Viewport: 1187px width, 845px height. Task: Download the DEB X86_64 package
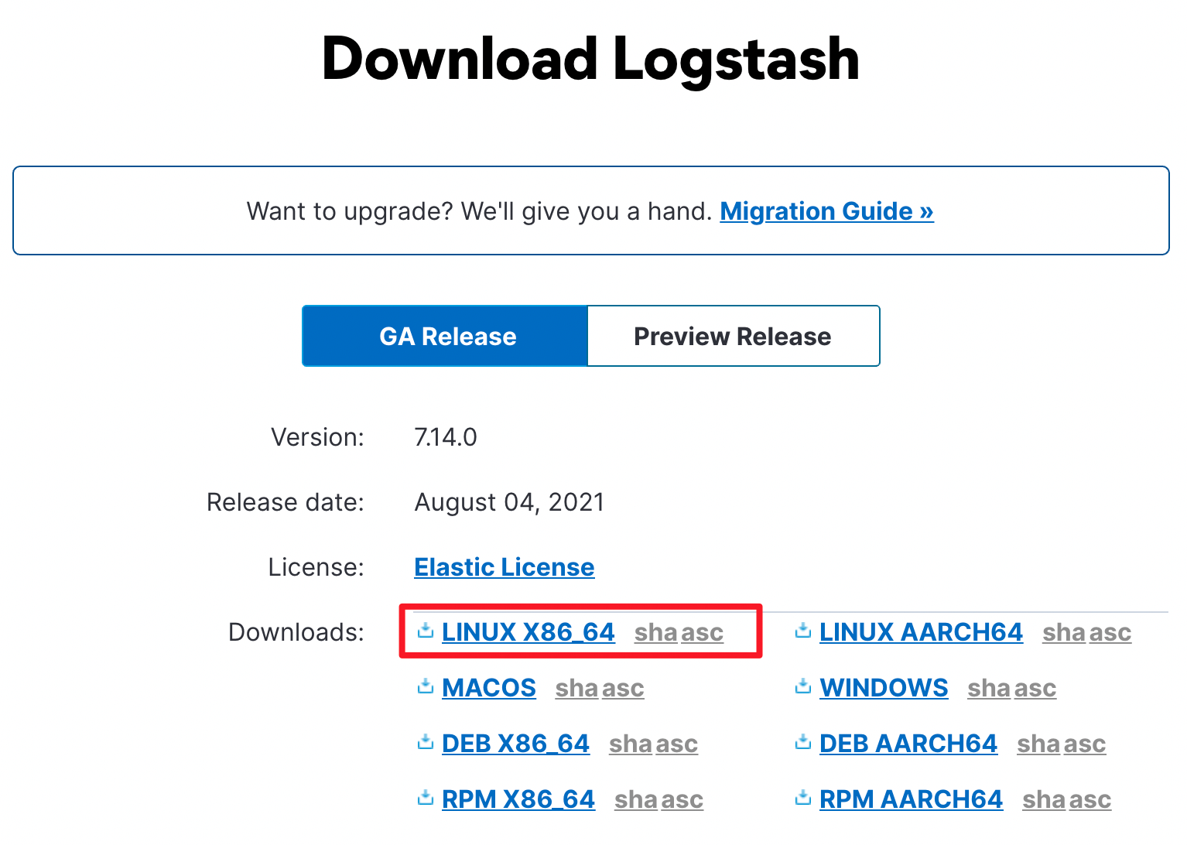point(515,744)
